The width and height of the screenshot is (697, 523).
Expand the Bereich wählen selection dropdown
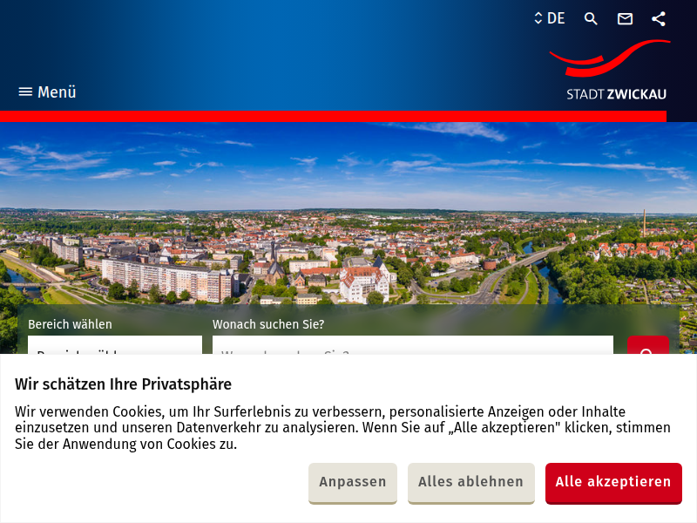click(x=116, y=352)
